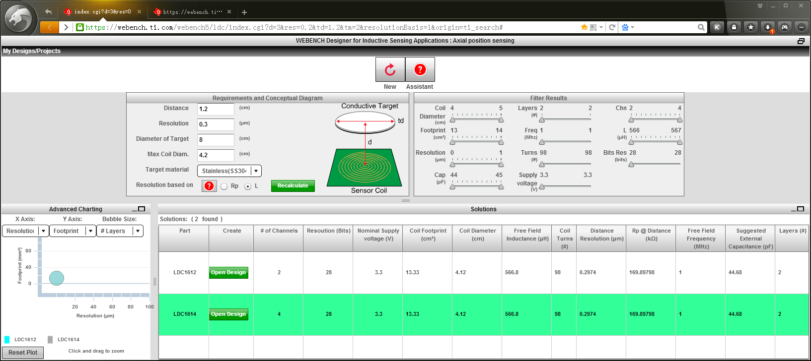The image size is (811, 361).
Task: Click the Diameter of Target input field
Action: point(216,140)
